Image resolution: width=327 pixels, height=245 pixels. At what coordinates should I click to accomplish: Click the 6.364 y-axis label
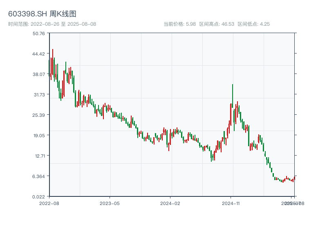coord(39,176)
